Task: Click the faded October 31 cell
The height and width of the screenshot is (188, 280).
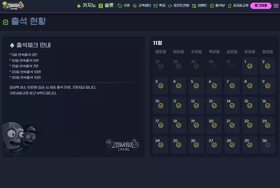Action: pos(232,66)
